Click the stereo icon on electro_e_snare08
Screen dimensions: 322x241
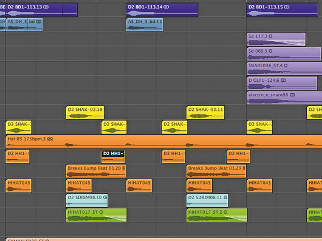pos(292,95)
